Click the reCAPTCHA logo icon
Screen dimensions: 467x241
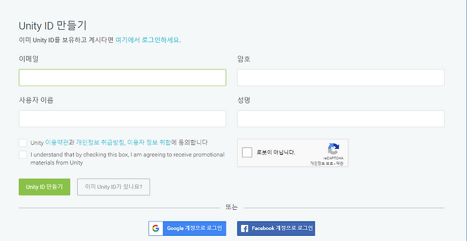(333, 149)
